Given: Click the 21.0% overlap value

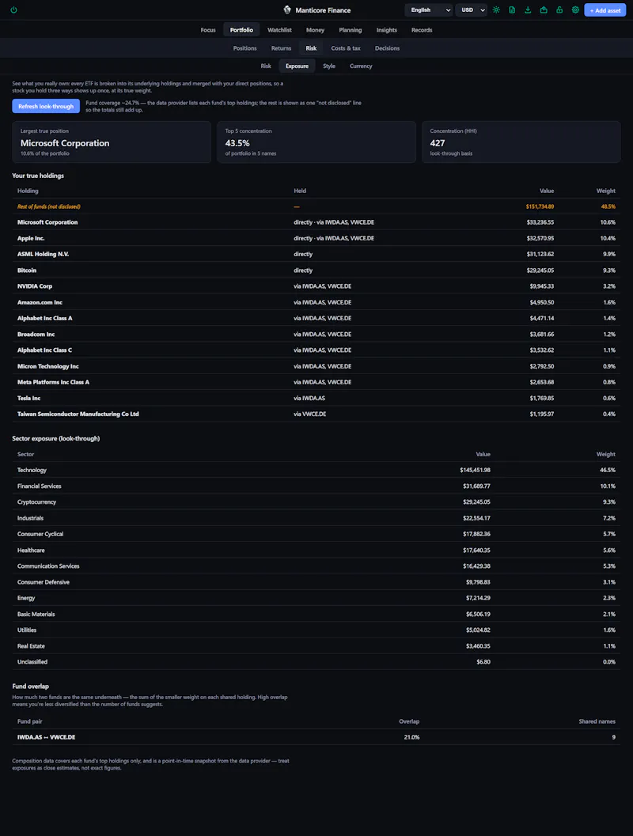Looking at the screenshot, I should click(x=411, y=737).
